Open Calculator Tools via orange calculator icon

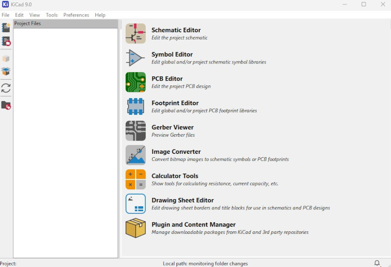(135, 179)
